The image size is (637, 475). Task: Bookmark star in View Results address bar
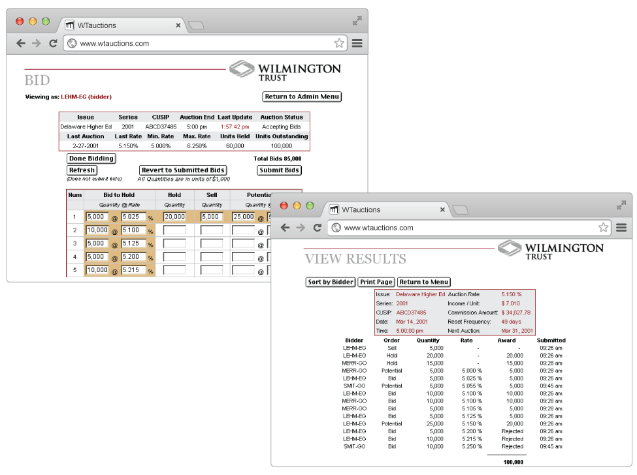pyautogui.click(x=603, y=227)
